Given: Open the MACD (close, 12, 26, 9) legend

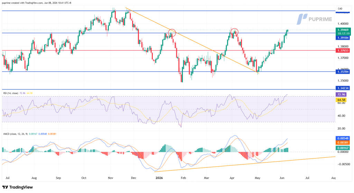Looking at the screenshot, I should (15, 134).
